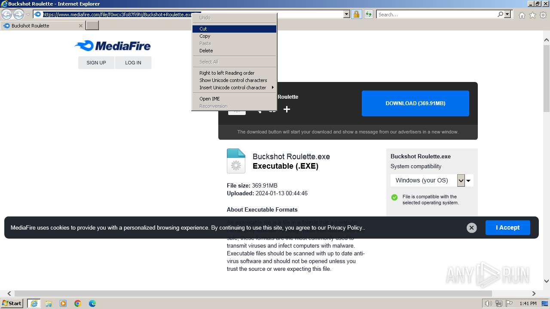Click the network tray icon
Image resolution: width=550 pixels, height=309 pixels.
click(499, 303)
